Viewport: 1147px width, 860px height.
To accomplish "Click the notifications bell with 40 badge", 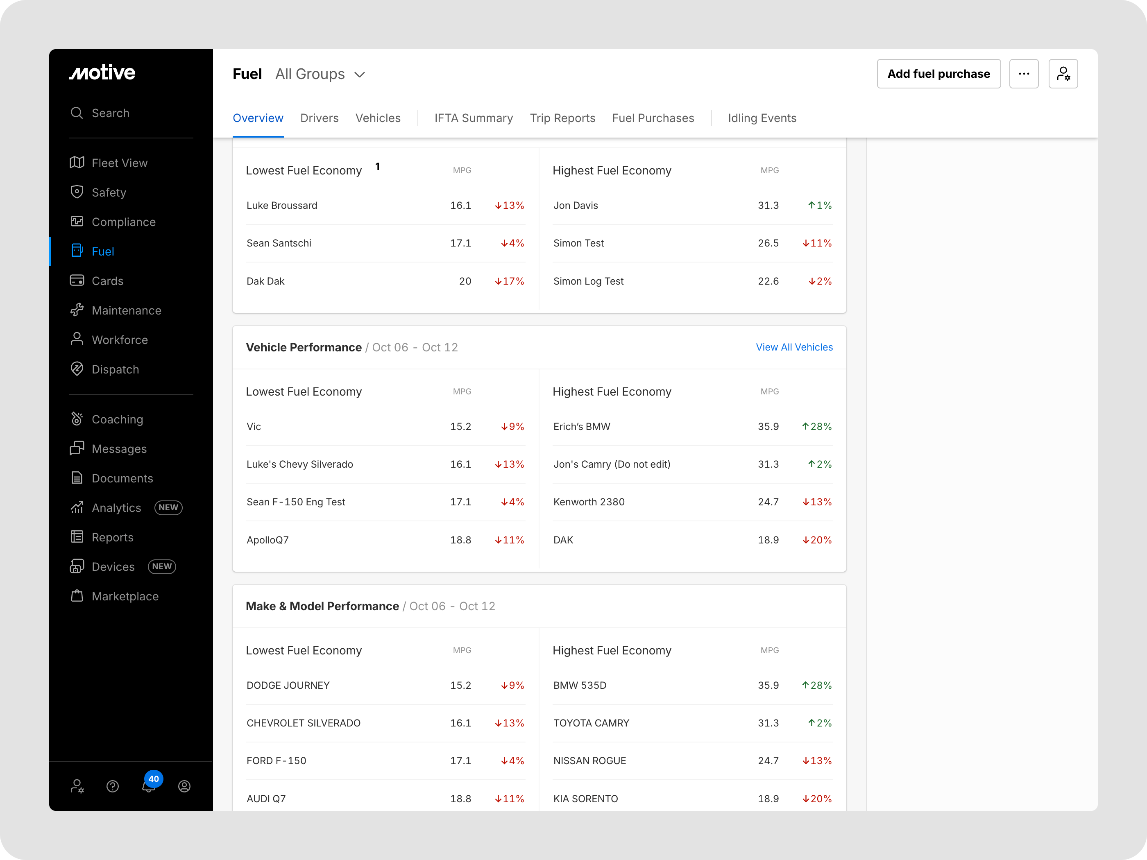I will tap(149, 786).
